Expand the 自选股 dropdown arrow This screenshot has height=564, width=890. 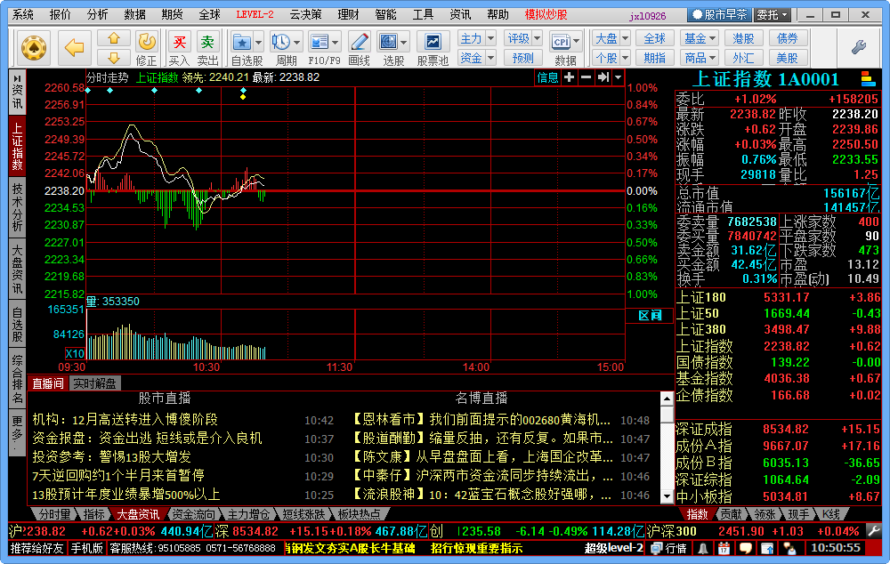pyautogui.click(x=258, y=43)
